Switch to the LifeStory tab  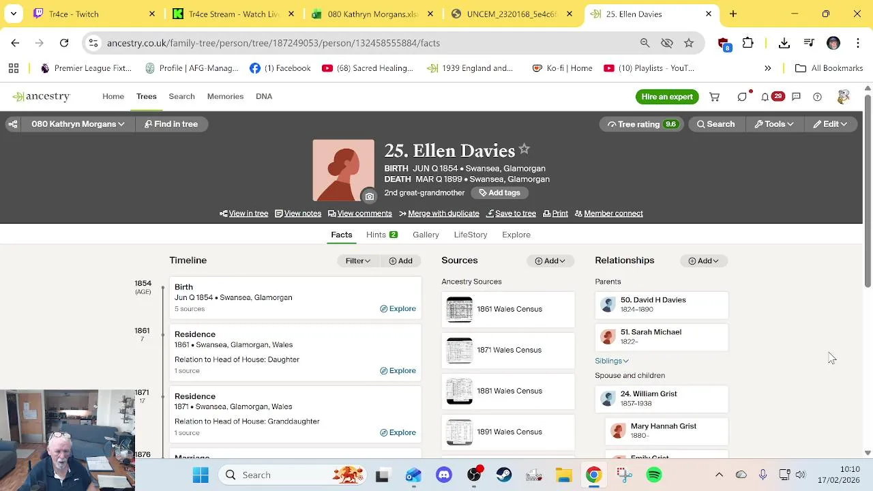[x=471, y=235]
